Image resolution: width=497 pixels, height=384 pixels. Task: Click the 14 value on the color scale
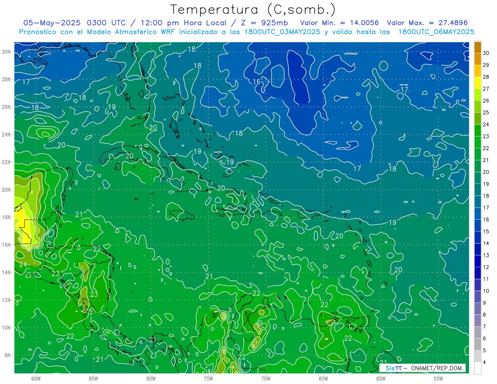point(486,243)
